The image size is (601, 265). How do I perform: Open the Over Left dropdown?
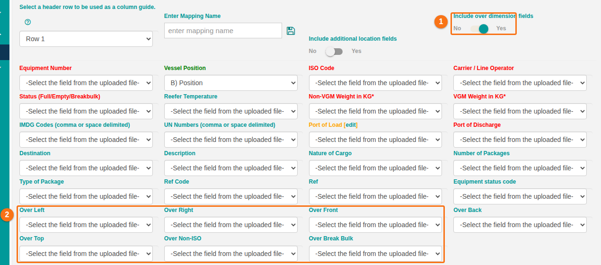[86, 225]
